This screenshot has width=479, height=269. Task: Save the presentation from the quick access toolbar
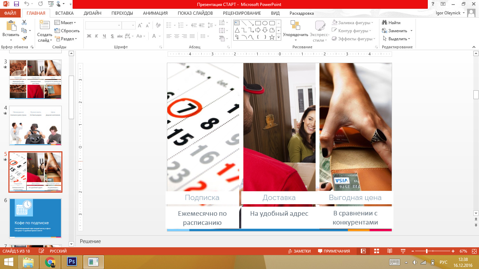(16, 5)
